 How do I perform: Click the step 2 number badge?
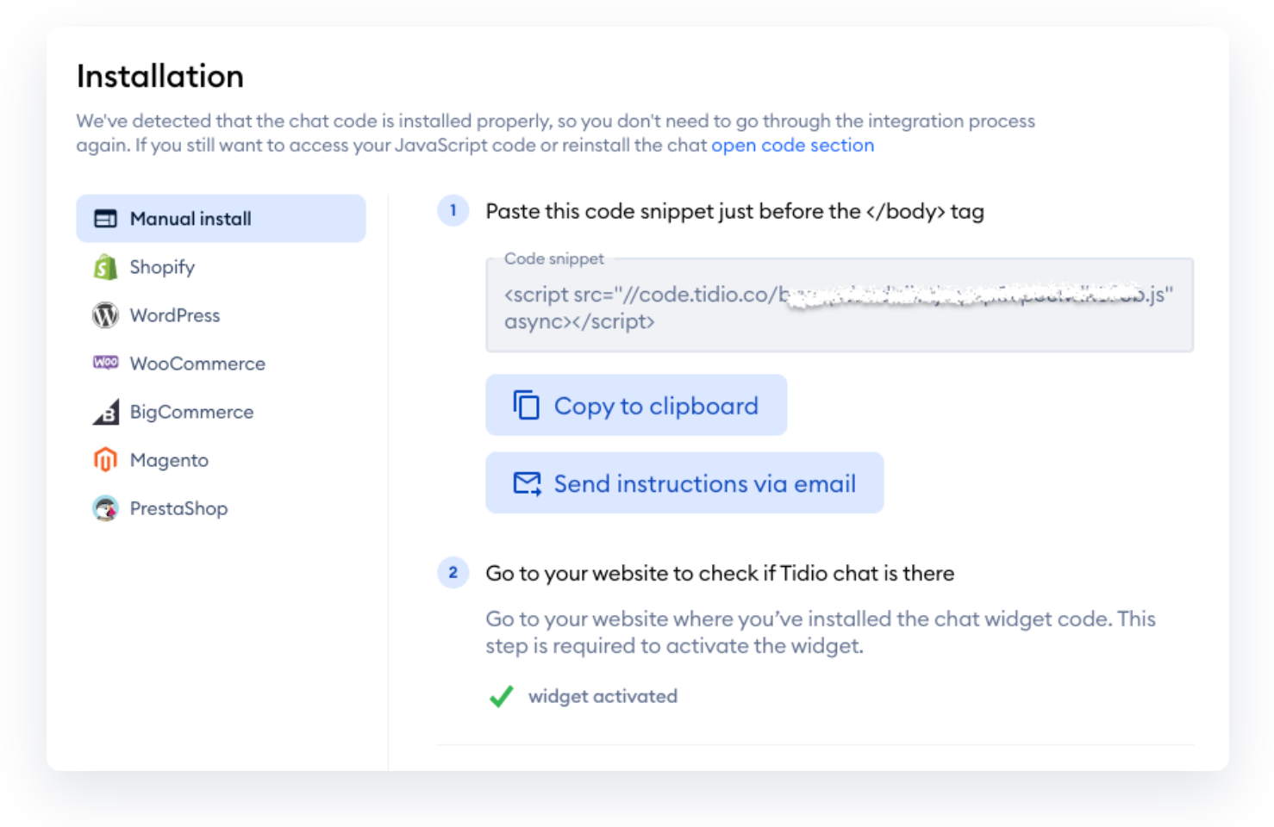453,573
